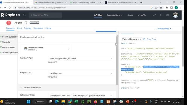Image resolution: width=187 pixels, height=105 pixels.
Task: Select the Endpoints tab
Action: pos(11,28)
